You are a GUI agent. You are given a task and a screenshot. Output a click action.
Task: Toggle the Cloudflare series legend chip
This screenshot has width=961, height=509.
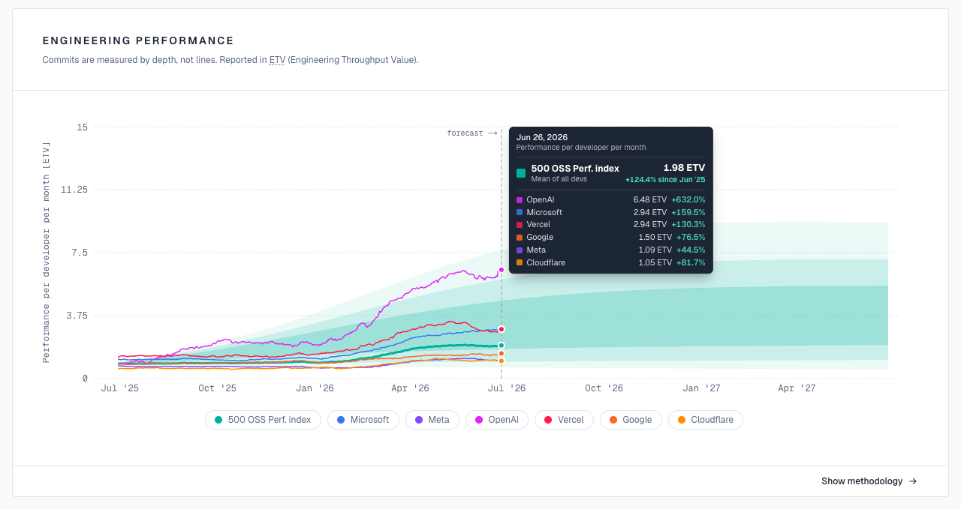point(706,420)
